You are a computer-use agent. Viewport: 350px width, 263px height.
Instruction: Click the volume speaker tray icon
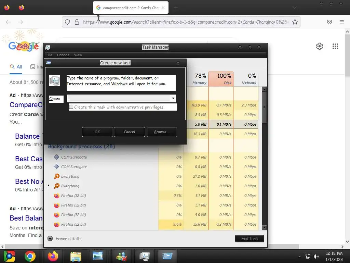tap(316, 256)
